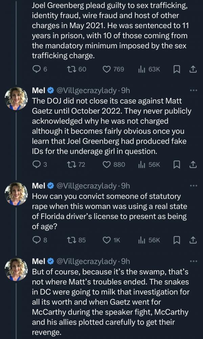Open more options on the swamp tweet

[193, 261]
